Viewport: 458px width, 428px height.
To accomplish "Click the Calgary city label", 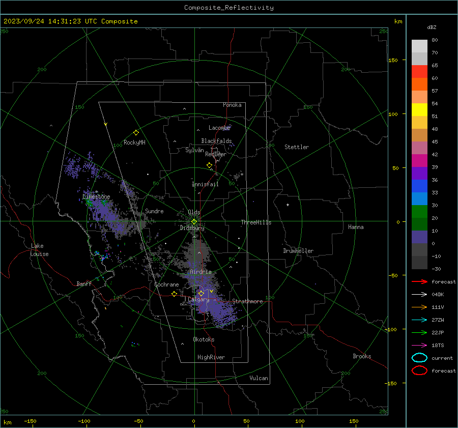I will tap(198, 299).
